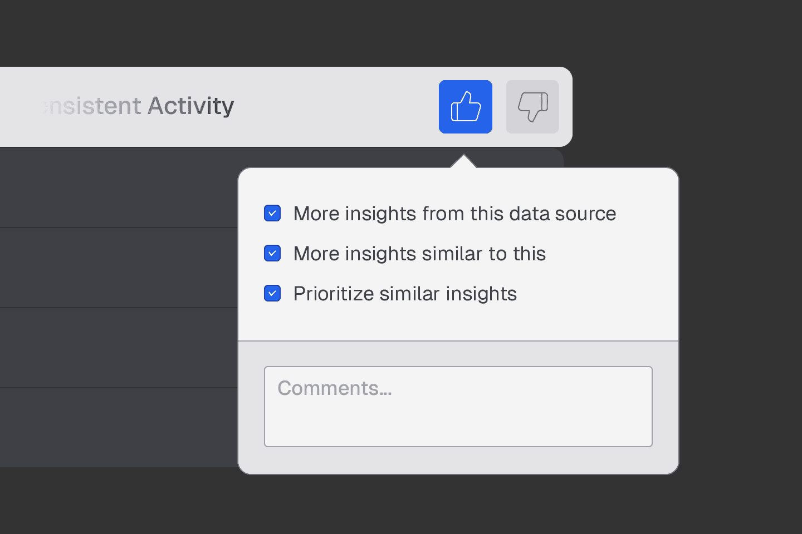
Task: Select the second dark list row
Action: pyautogui.click(x=118, y=268)
